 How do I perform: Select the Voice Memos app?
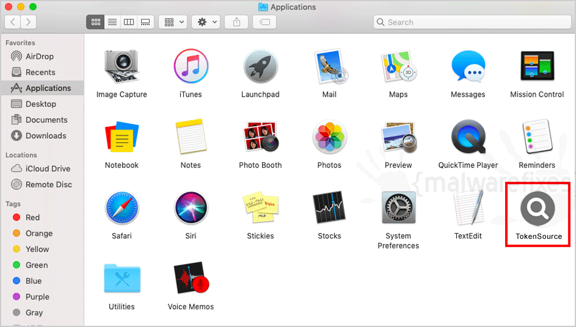[191, 279]
